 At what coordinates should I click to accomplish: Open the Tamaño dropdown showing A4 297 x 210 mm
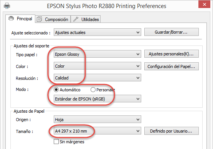tap(97, 131)
